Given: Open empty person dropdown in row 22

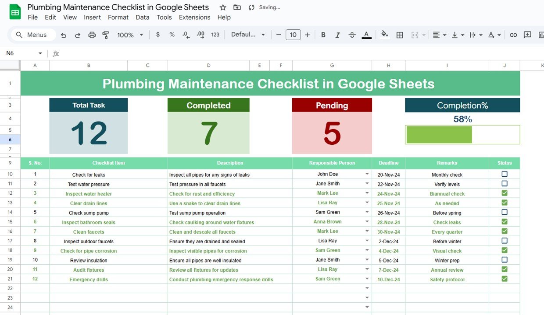Looking at the screenshot, I should point(367,288).
